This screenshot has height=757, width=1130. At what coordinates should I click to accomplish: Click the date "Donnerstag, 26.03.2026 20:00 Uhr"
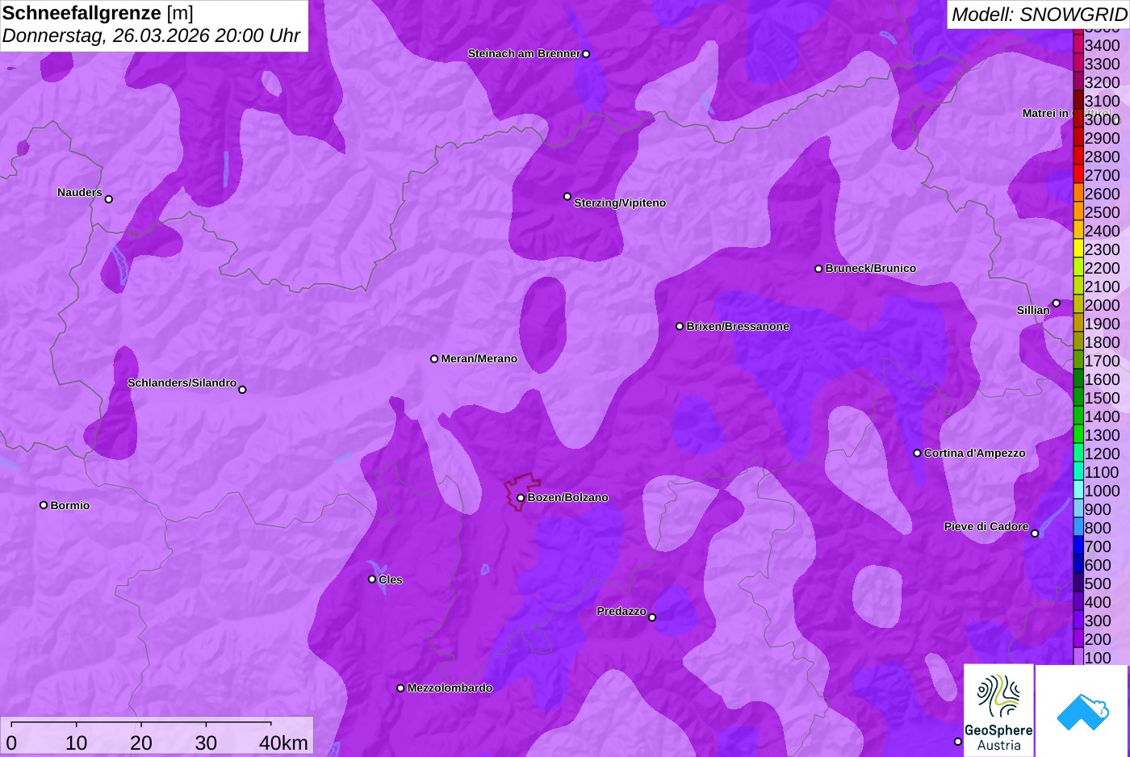(151, 36)
